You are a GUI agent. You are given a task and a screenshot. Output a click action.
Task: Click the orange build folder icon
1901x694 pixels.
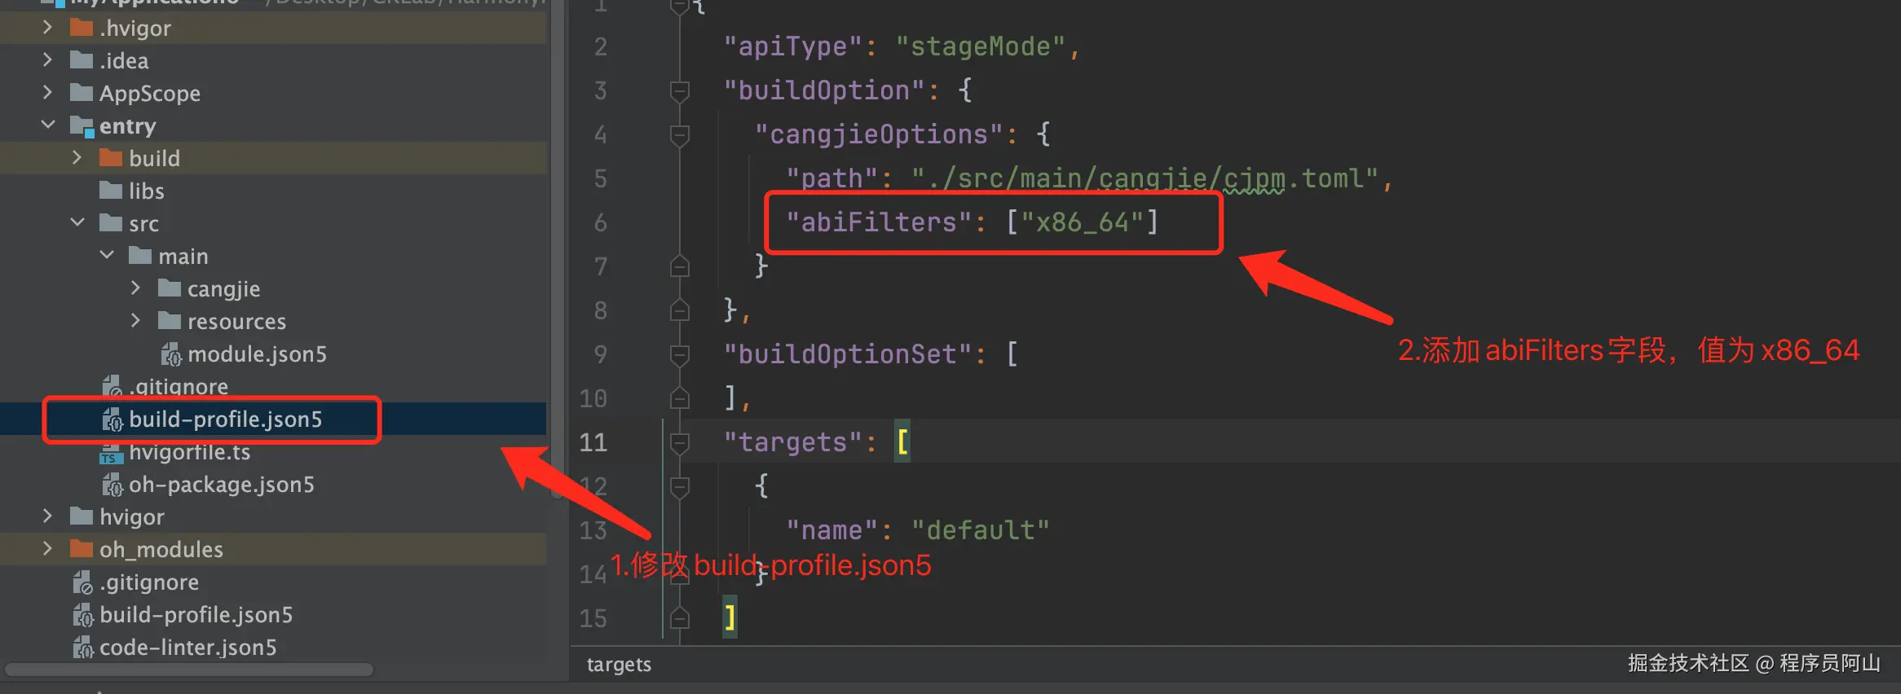click(x=110, y=158)
